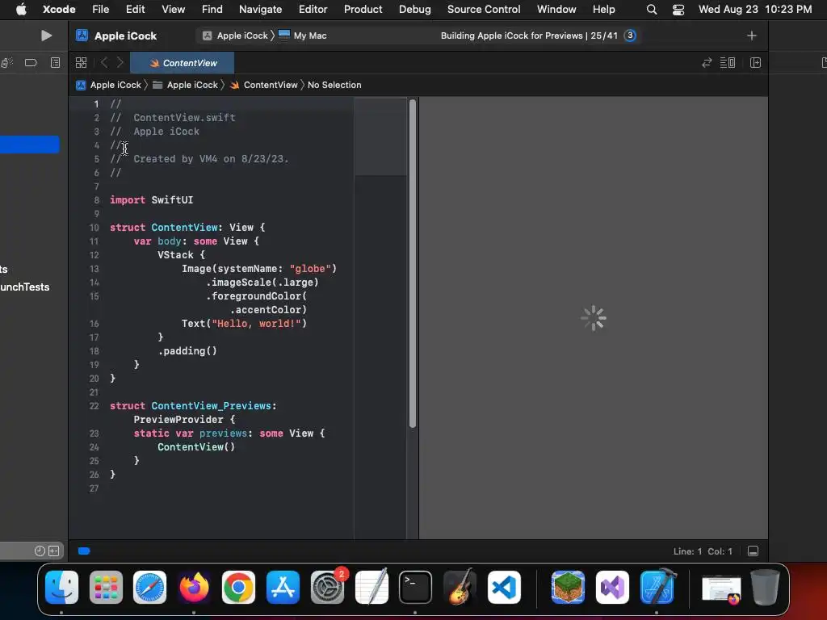Adjust editor options lines icon
Screen dimensions: 827x620
[x=728, y=63]
